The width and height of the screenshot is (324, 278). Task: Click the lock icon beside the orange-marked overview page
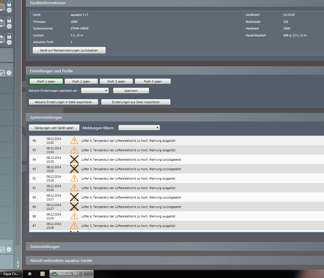pos(9,4)
